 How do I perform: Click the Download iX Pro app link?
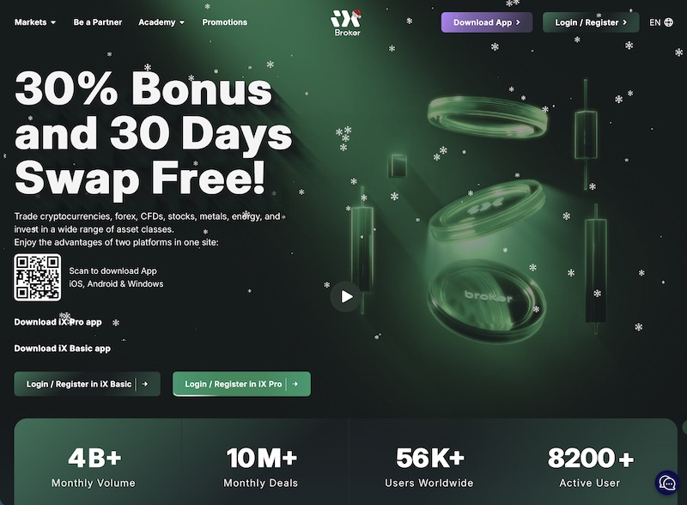coord(58,322)
